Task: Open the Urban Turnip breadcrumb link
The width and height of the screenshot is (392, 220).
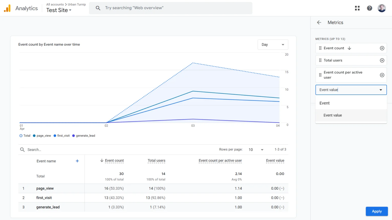Action: 76,4
